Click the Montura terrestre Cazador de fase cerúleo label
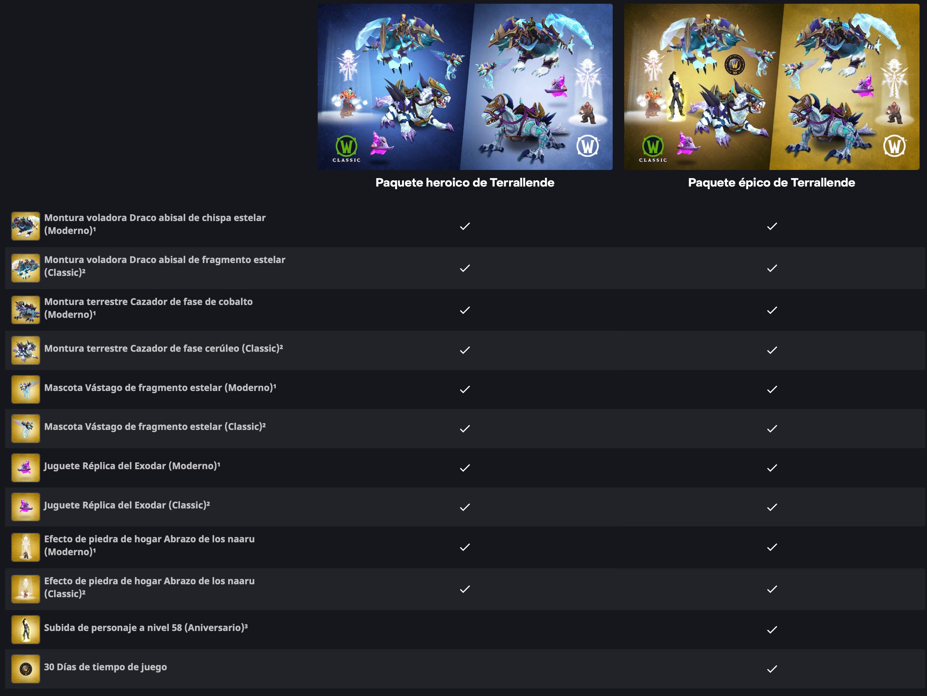 pos(163,348)
